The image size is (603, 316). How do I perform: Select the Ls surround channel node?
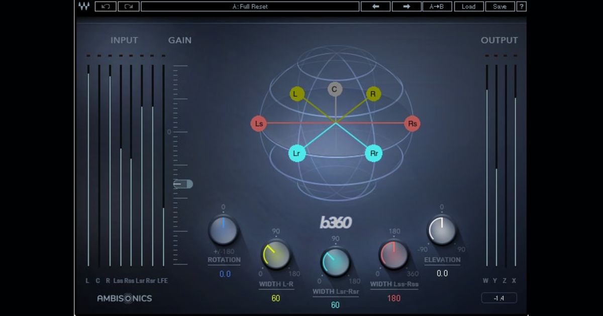[x=259, y=124]
